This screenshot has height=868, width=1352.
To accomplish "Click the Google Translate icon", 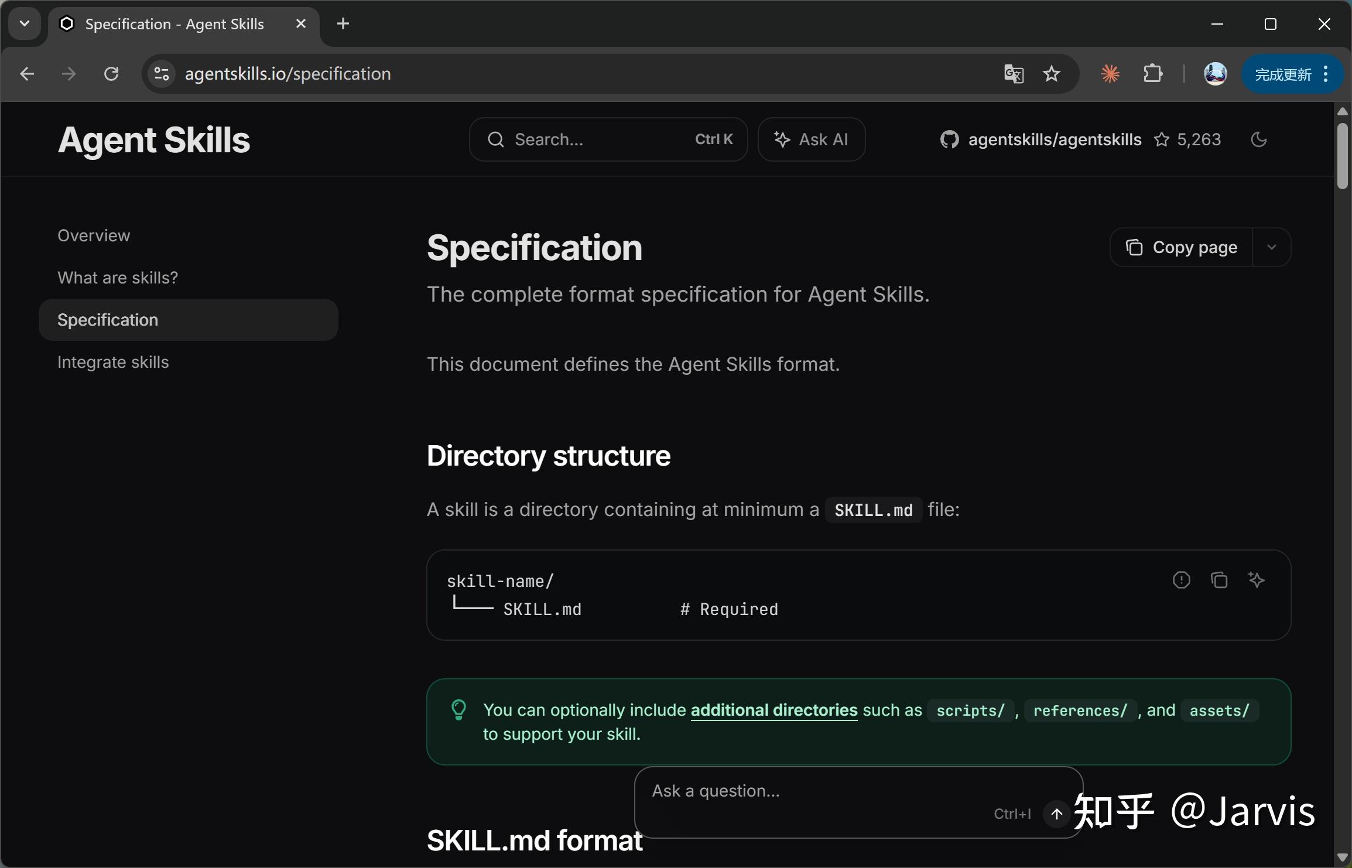I will (1014, 74).
